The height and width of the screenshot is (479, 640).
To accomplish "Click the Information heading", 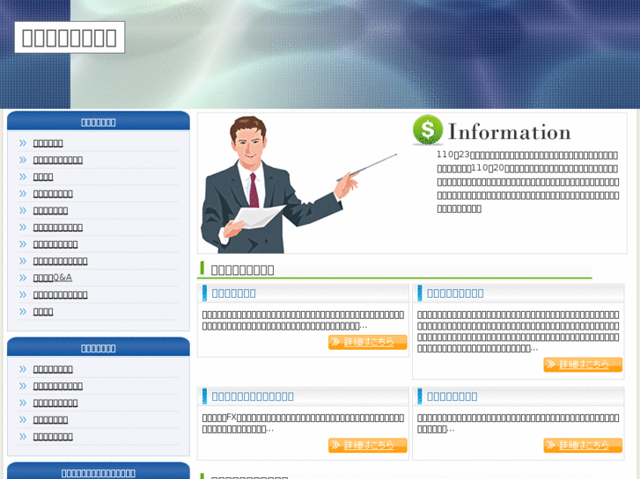I will pyautogui.click(x=510, y=132).
